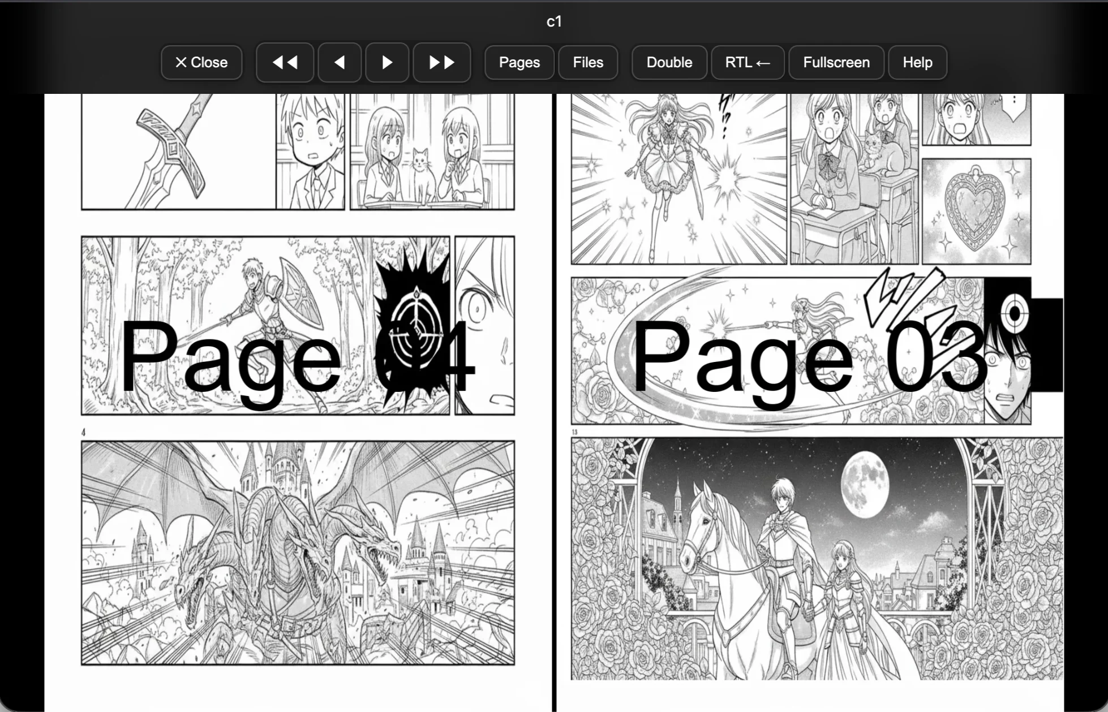Go back one page using the left arrow
Screen dimensions: 1108x712
339,62
